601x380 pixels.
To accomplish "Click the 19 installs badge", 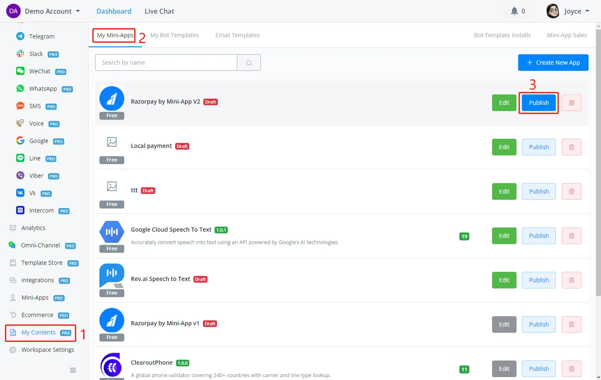I will [x=464, y=236].
